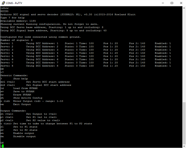The width and height of the screenshot is (186, 148).
Task: Click 'Configured for leds connected' line
Action: point(41,37)
